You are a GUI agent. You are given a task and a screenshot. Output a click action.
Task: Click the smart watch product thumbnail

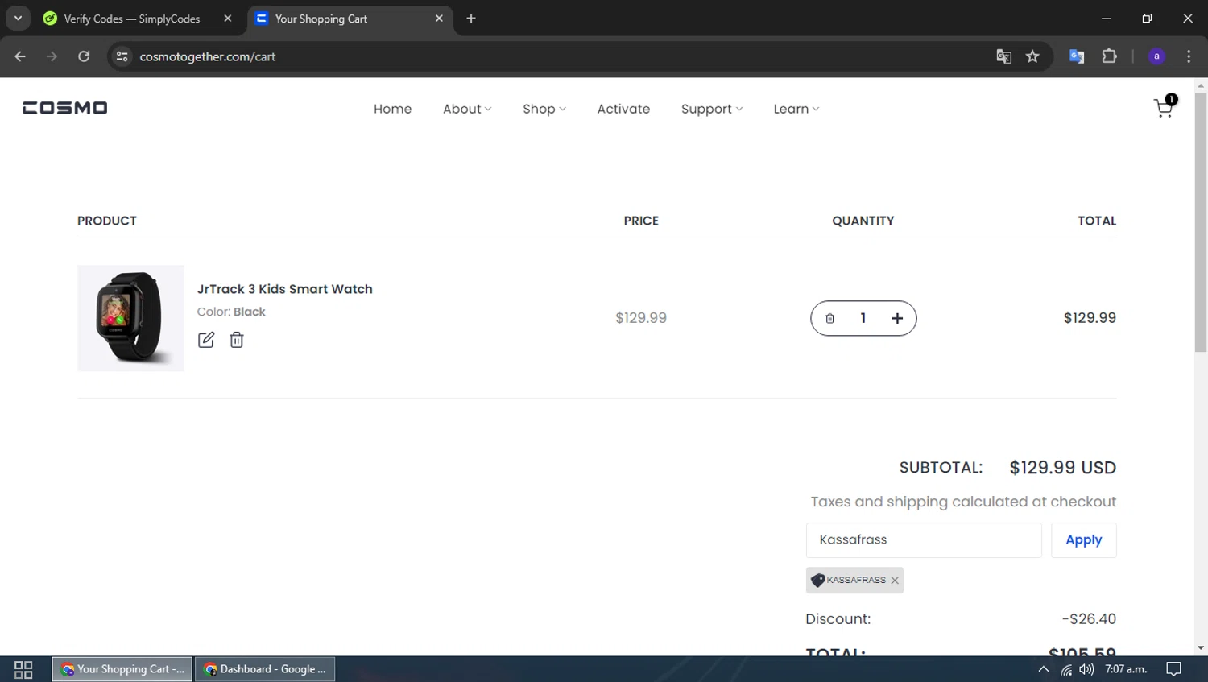click(130, 318)
